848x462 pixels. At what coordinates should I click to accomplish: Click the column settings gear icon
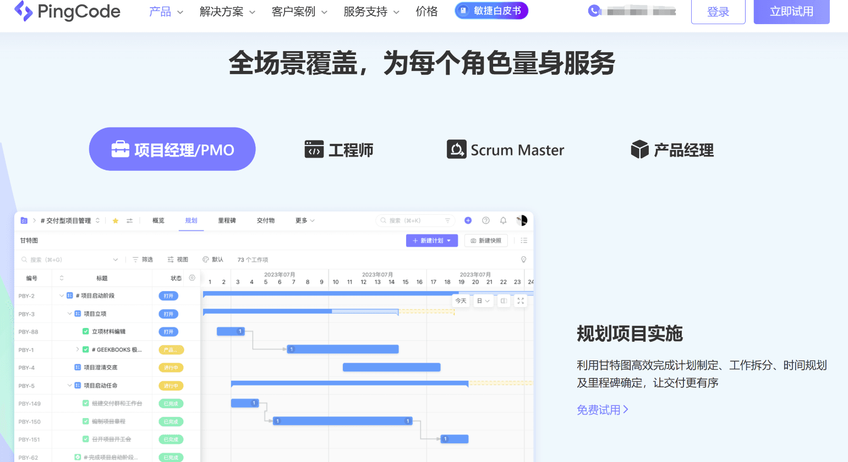(192, 278)
